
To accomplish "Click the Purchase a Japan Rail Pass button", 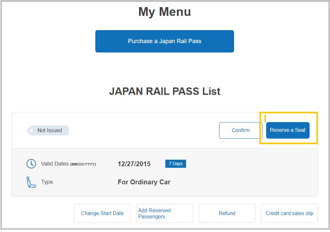I will coord(165,41).
